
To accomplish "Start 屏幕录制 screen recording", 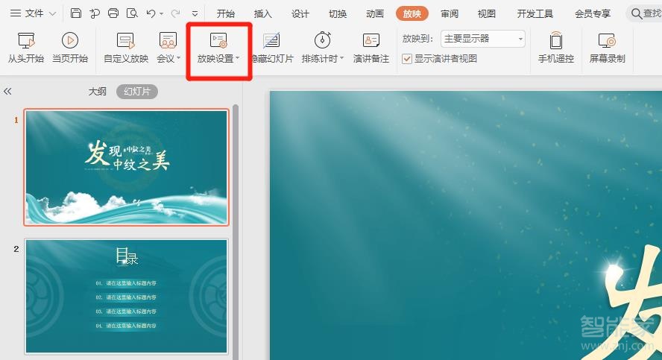I will point(607,41).
